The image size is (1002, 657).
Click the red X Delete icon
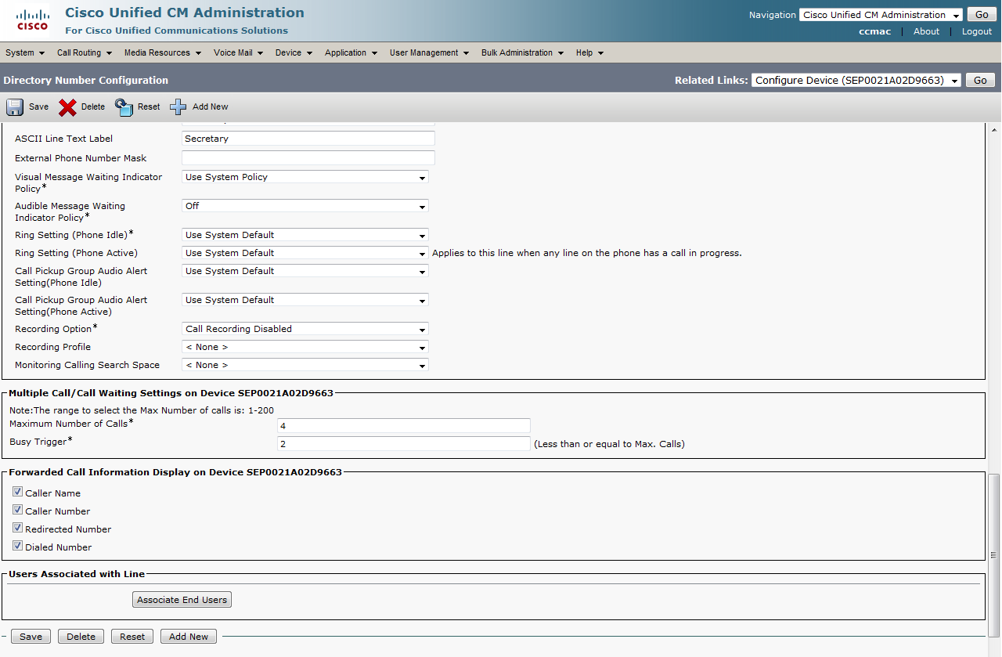68,107
